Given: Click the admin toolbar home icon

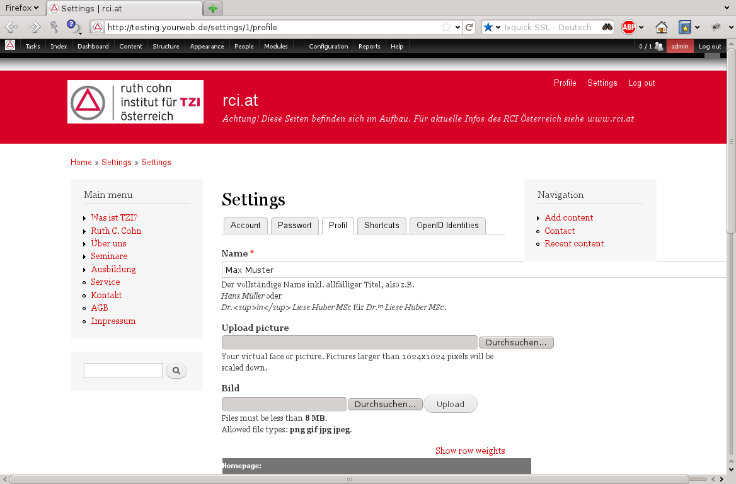Looking at the screenshot, I should point(10,46).
